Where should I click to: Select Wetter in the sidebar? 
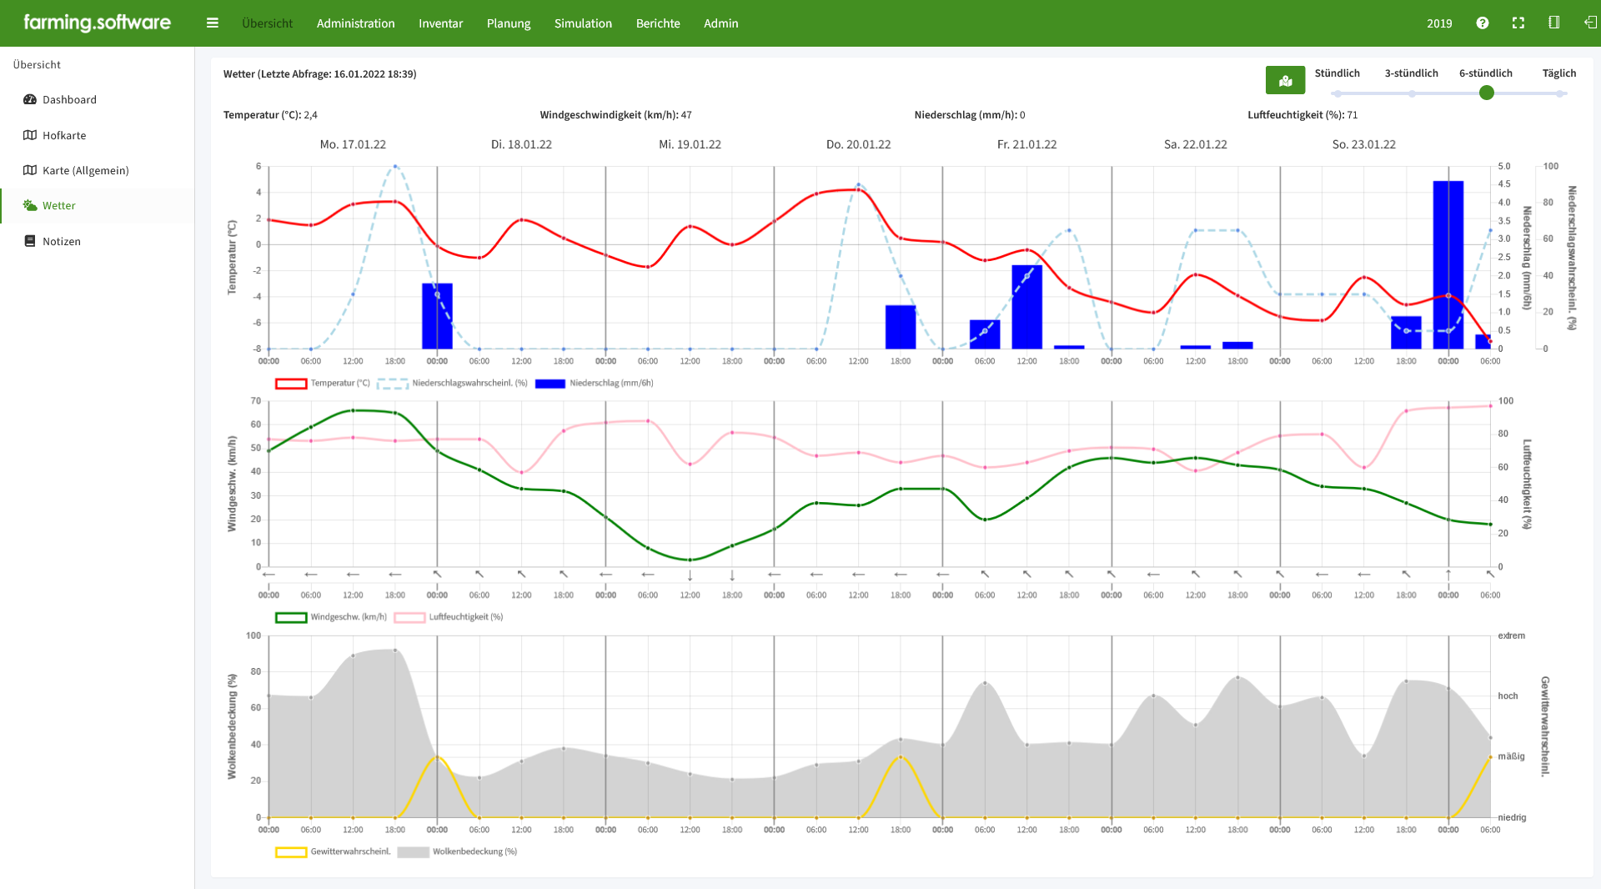97,205
